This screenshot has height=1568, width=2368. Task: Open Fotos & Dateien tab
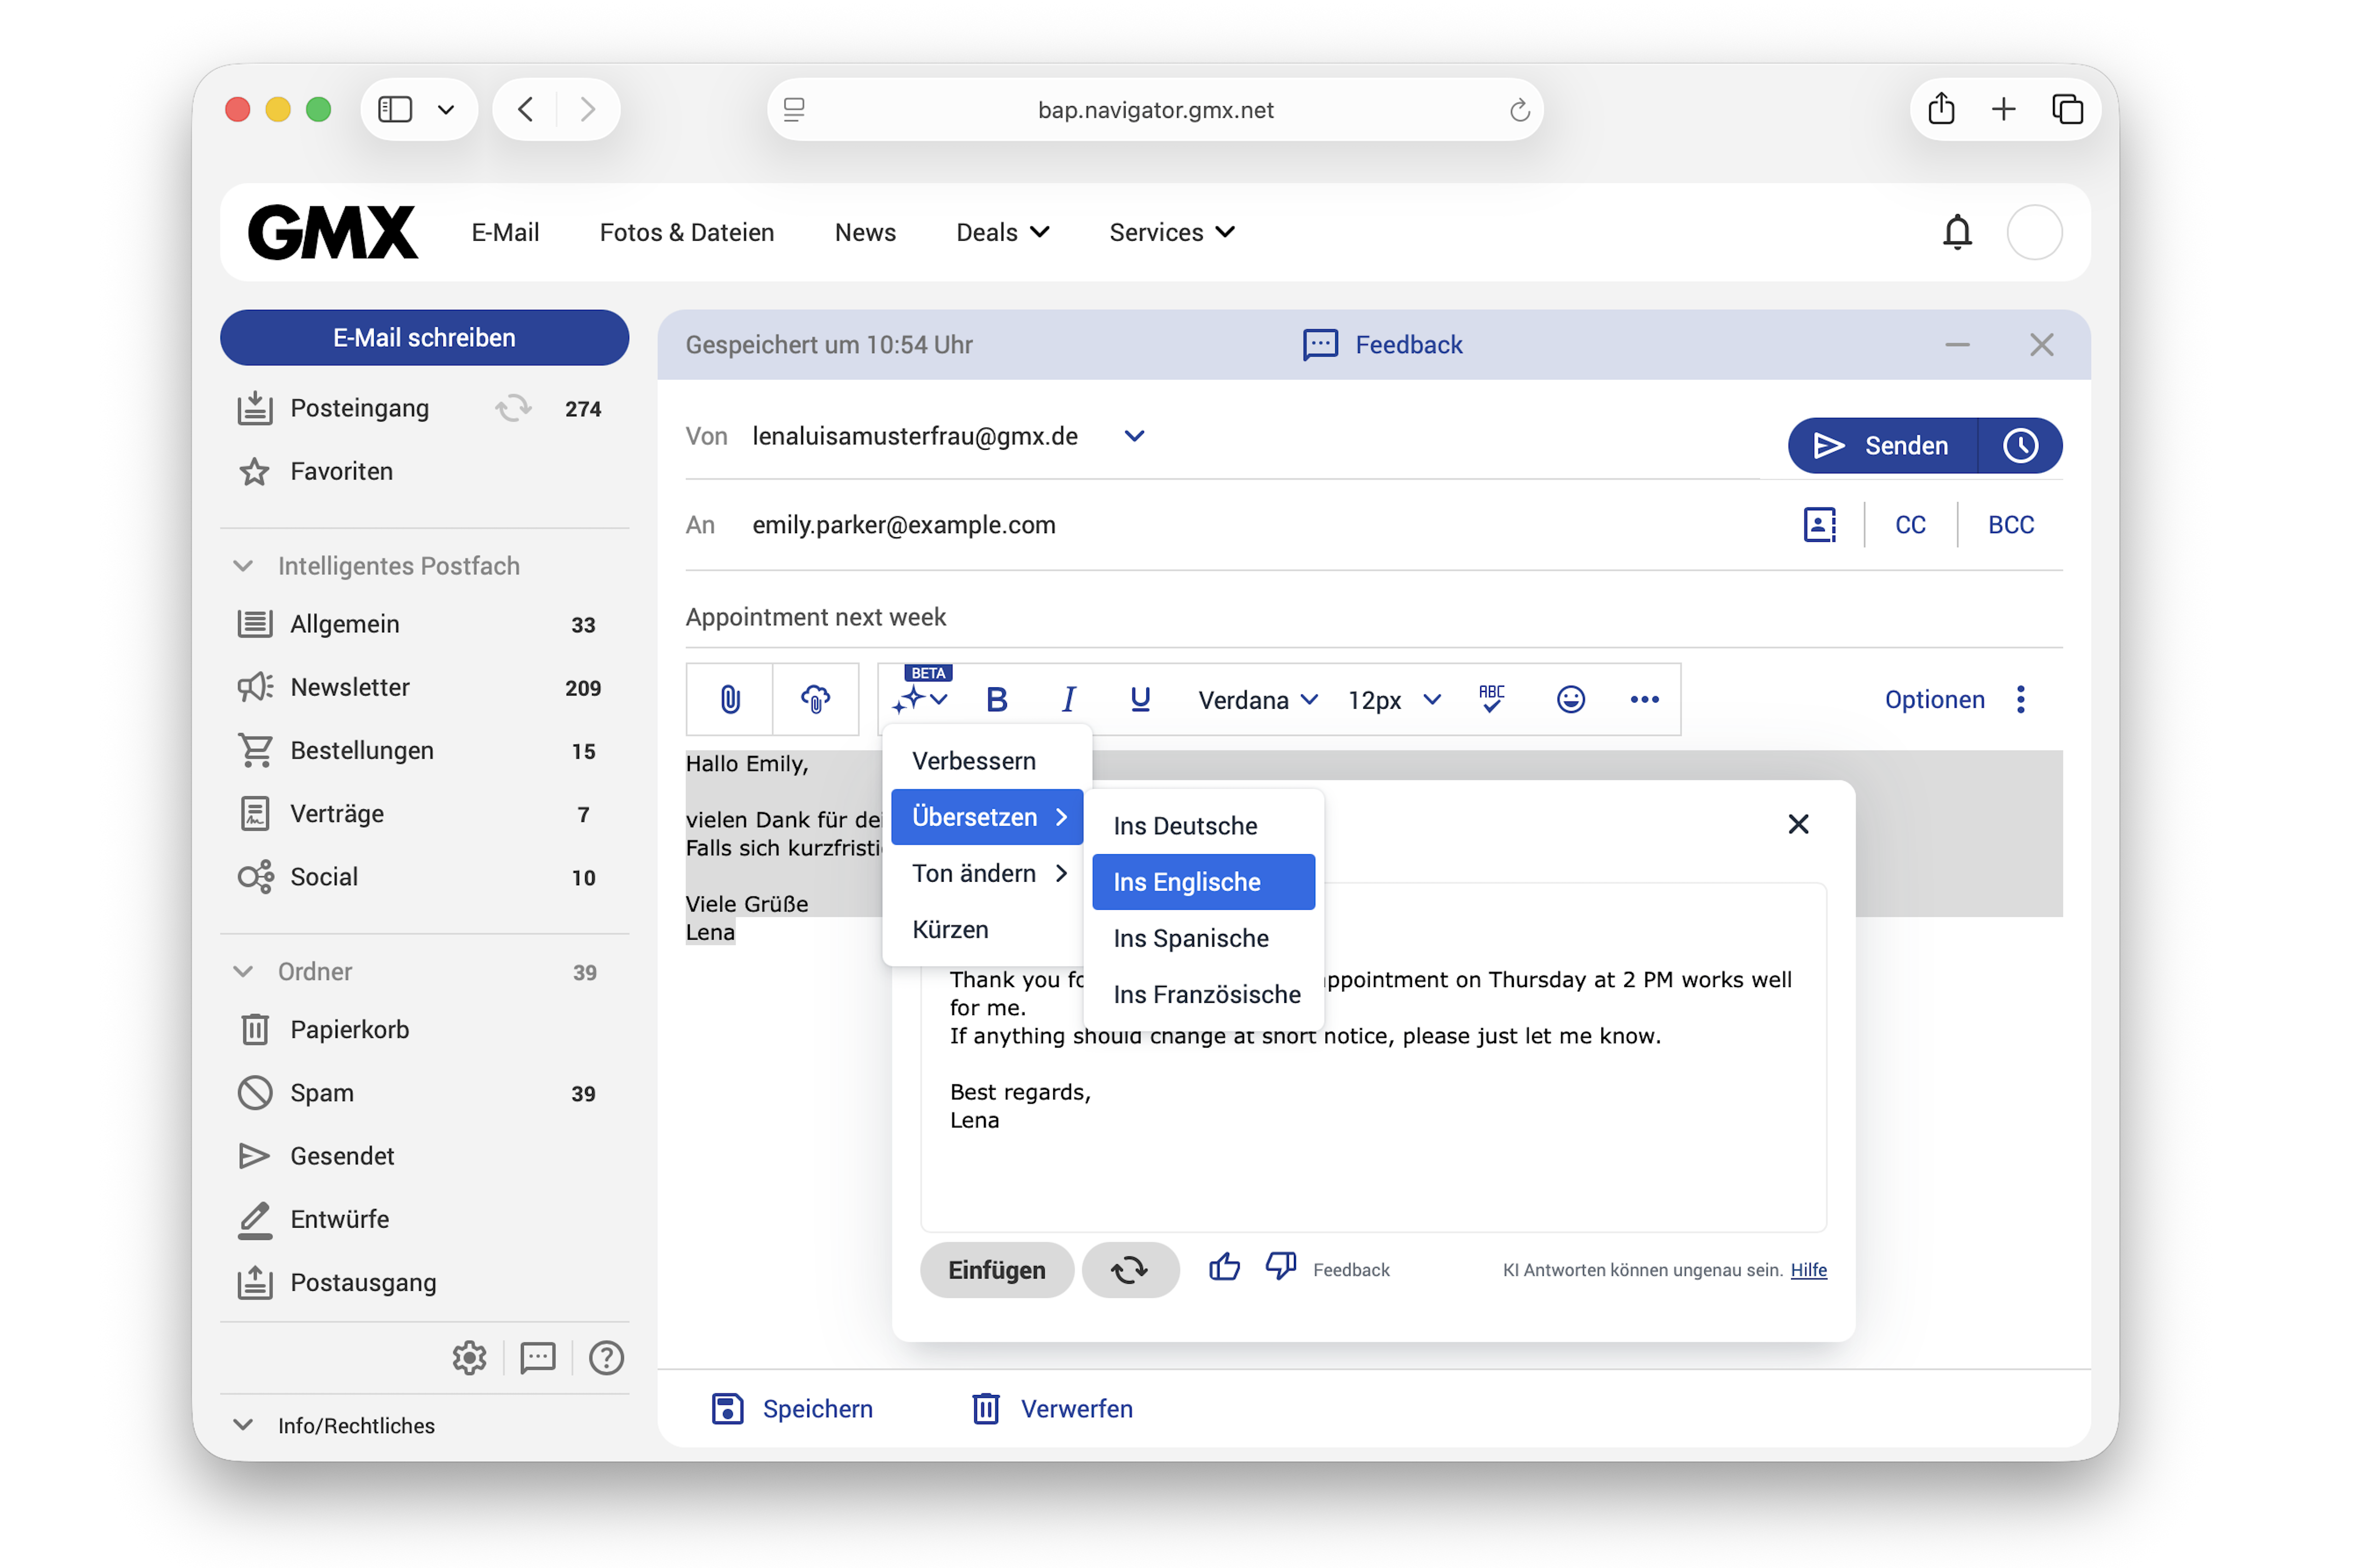coord(686,232)
